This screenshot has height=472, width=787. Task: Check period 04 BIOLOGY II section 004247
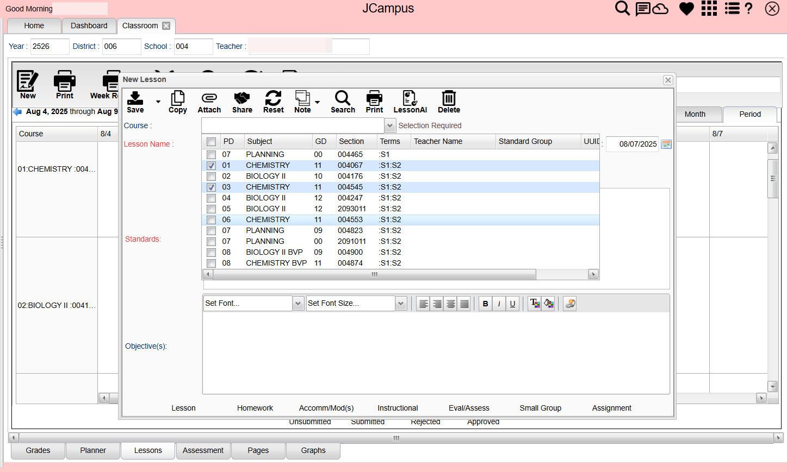[x=211, y=198]
